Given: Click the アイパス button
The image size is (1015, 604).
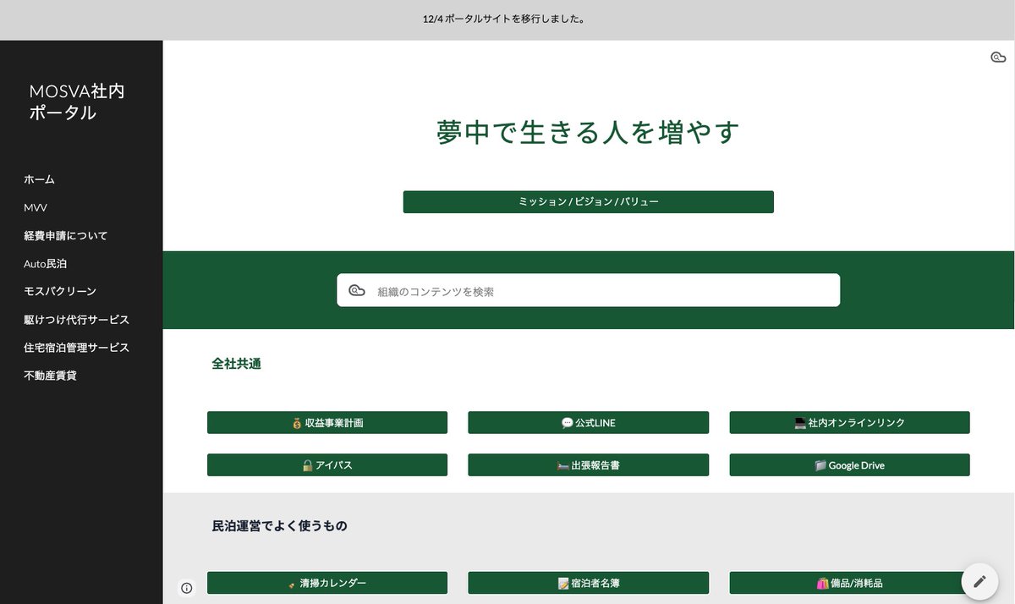Looking at the screenshot, I should [327, 464].
